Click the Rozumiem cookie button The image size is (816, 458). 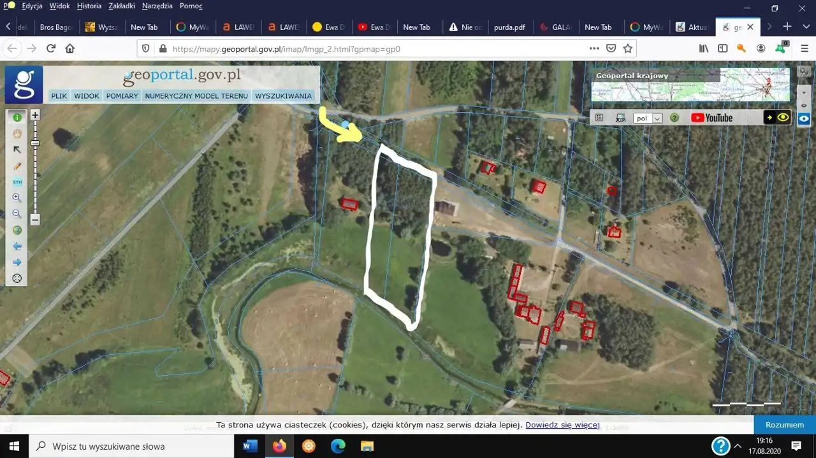[x=784, y=425]
